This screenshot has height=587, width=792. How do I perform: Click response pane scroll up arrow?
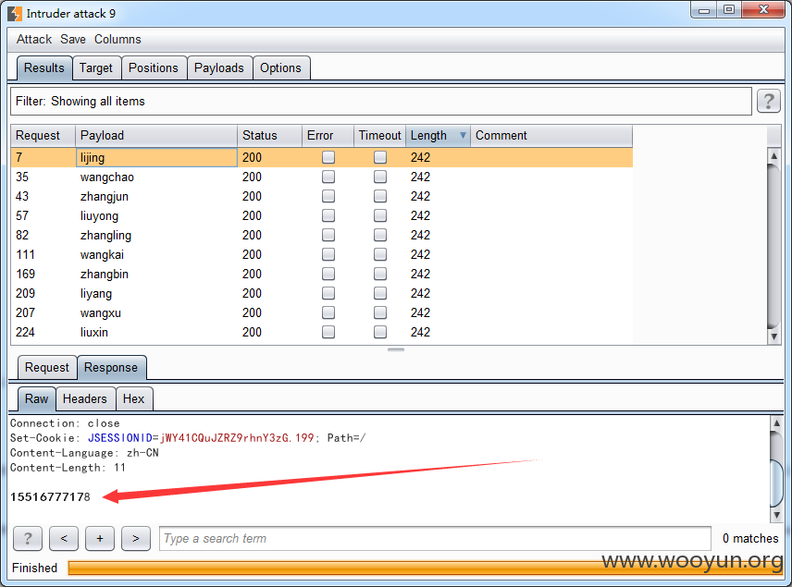click(x=776, y=423)
